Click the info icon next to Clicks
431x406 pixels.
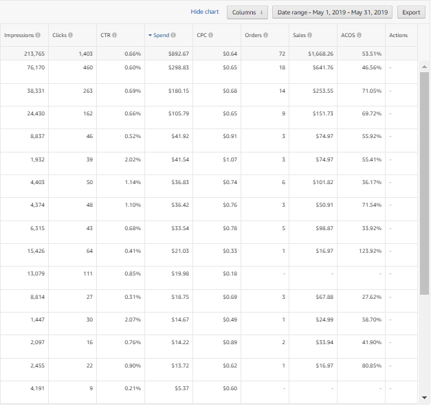pyautogui.click(x=71, y=35)
